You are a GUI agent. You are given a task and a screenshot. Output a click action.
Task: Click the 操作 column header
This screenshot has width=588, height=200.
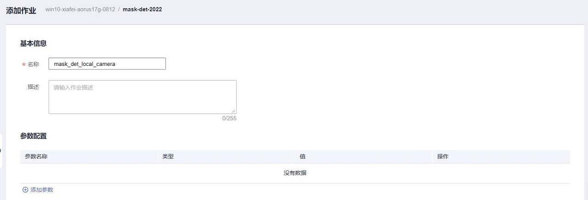(x=443, y=157)
